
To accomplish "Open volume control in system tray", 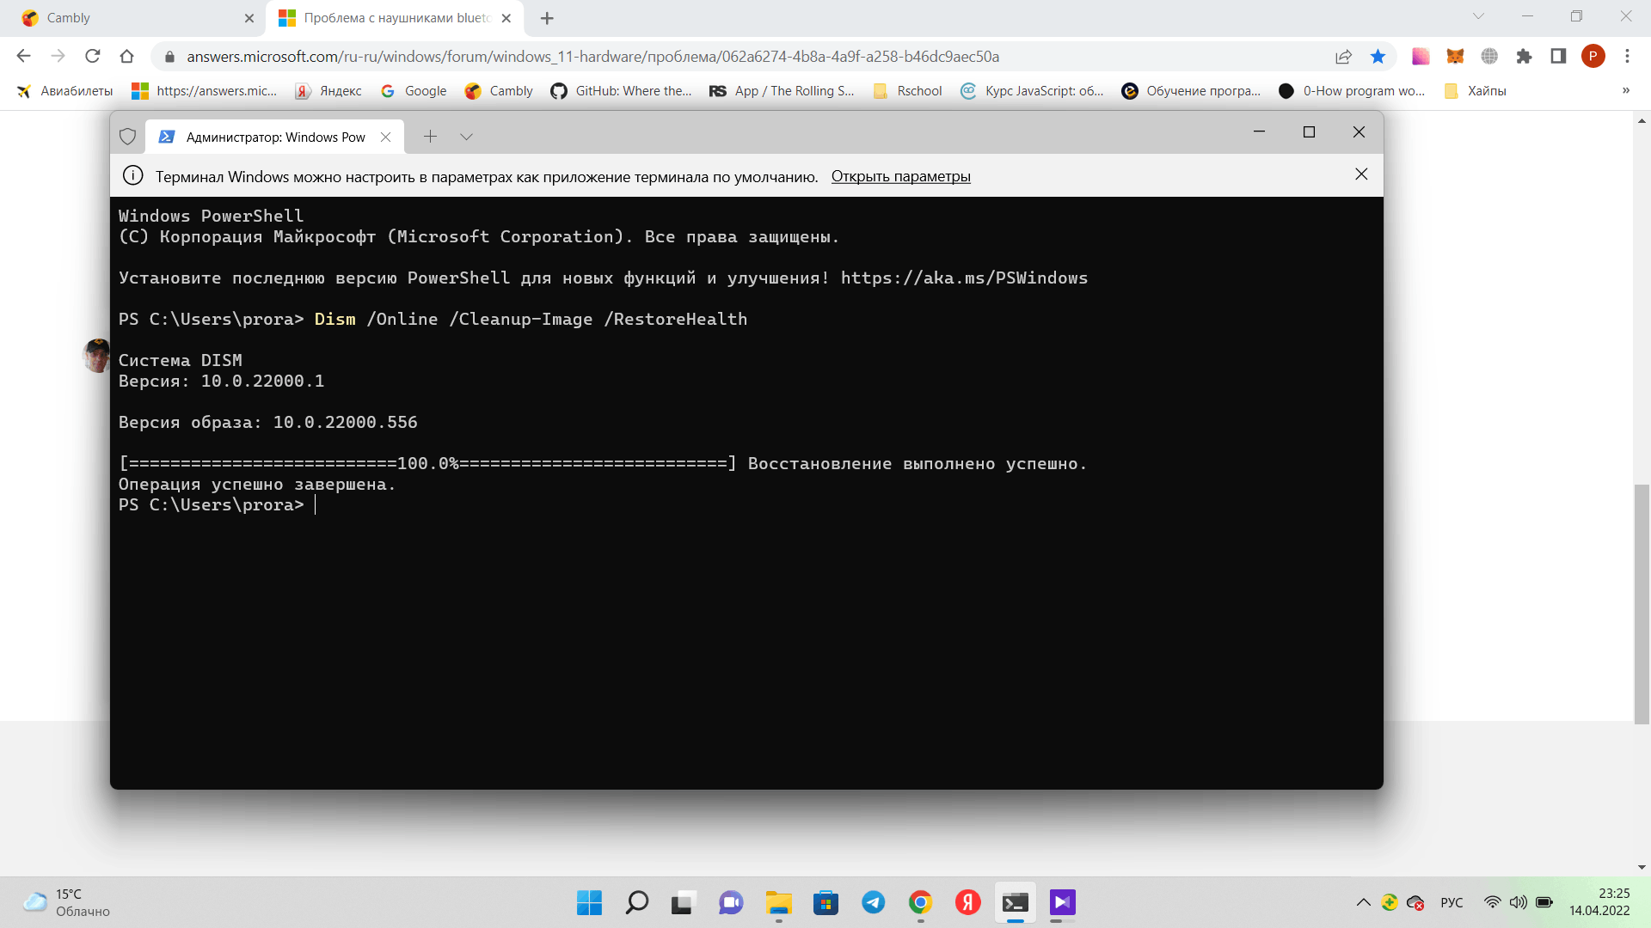I will coord(1518,902).
